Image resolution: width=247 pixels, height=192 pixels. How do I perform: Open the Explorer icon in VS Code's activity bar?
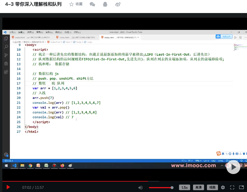tap(6, 39)
